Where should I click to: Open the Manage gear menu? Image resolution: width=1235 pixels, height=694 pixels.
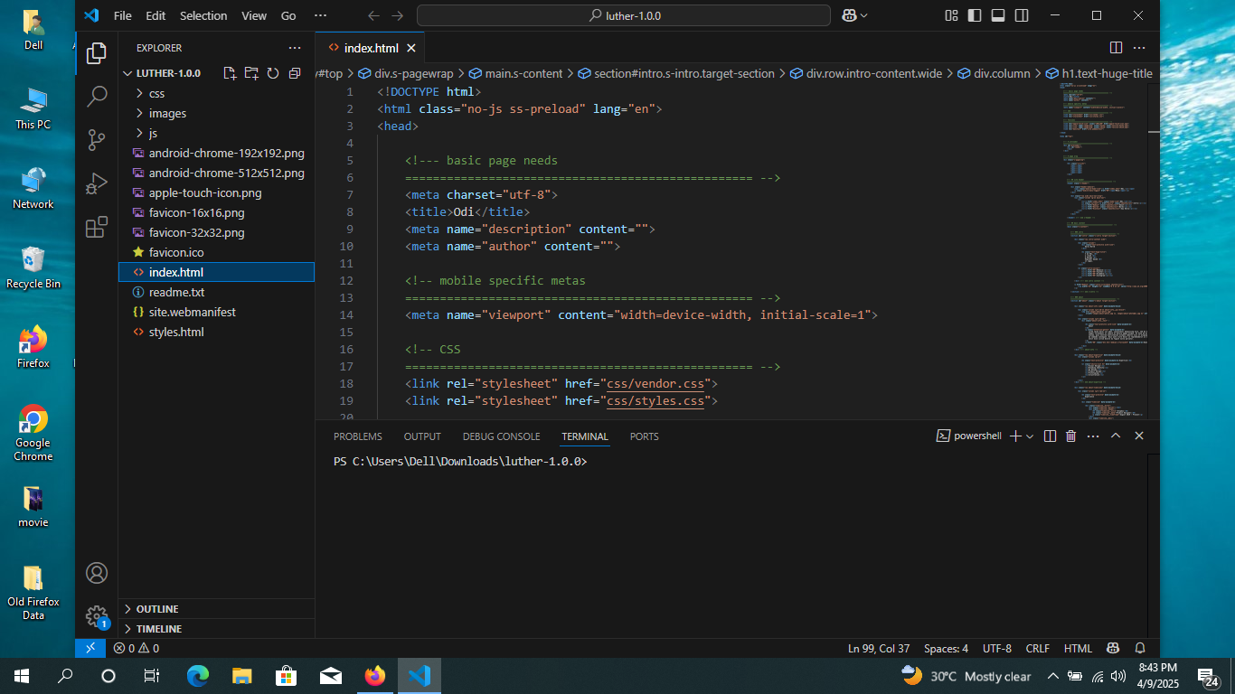[x=97, y=616]
